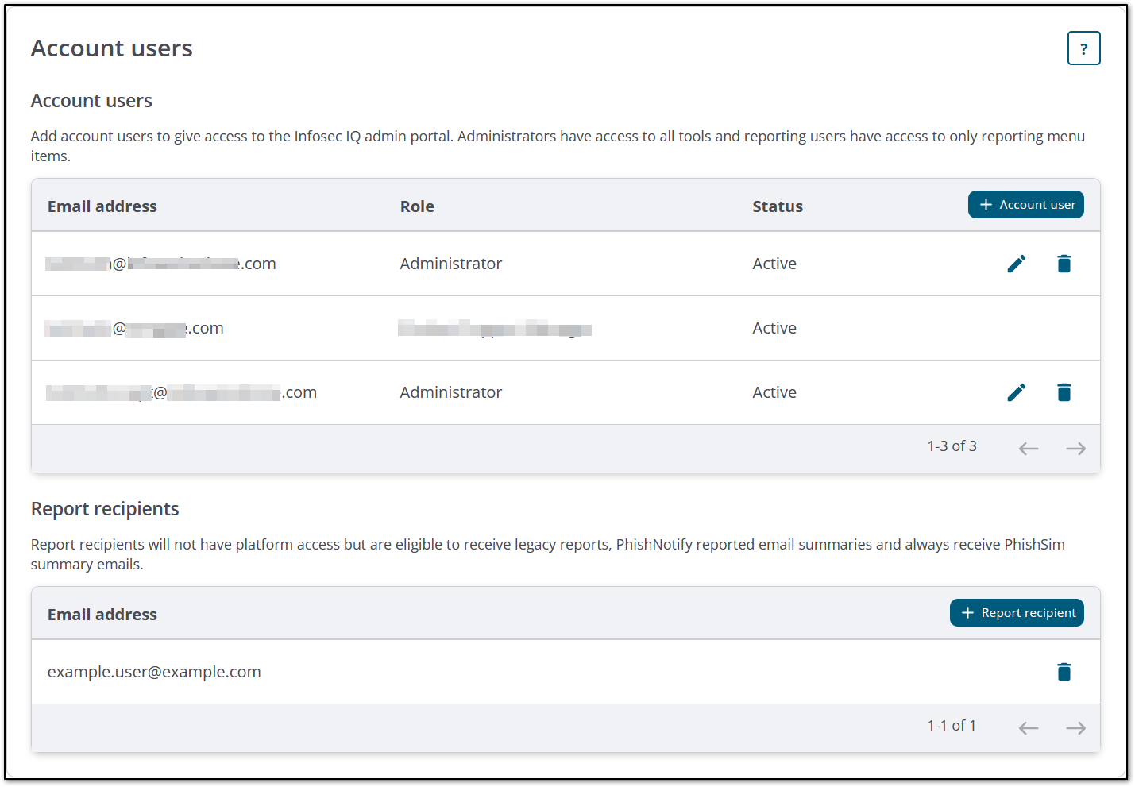Click the Role column header
The image size is (1135, 787).
click(417, 206)
